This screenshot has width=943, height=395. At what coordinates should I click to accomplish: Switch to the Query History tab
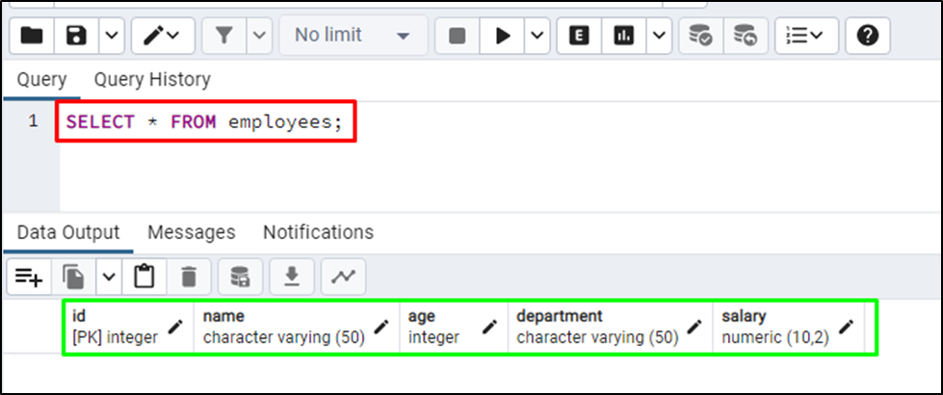[151, 79]
